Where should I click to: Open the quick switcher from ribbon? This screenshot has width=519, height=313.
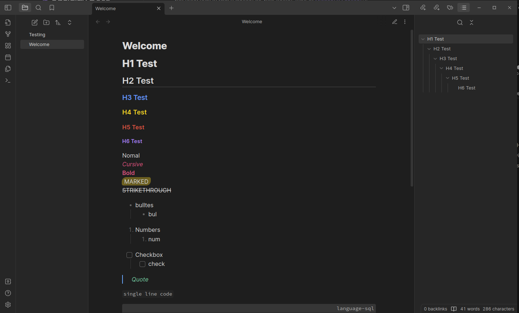[x=8, y=22]
